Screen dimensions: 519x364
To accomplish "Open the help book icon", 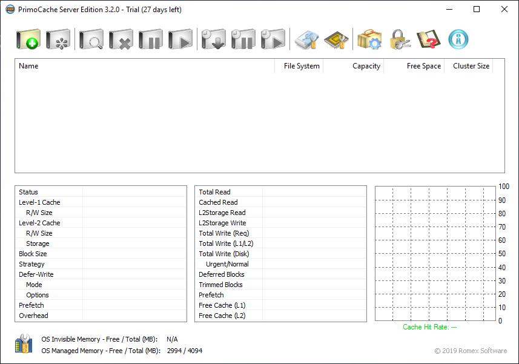I will [x=429, y=40].
